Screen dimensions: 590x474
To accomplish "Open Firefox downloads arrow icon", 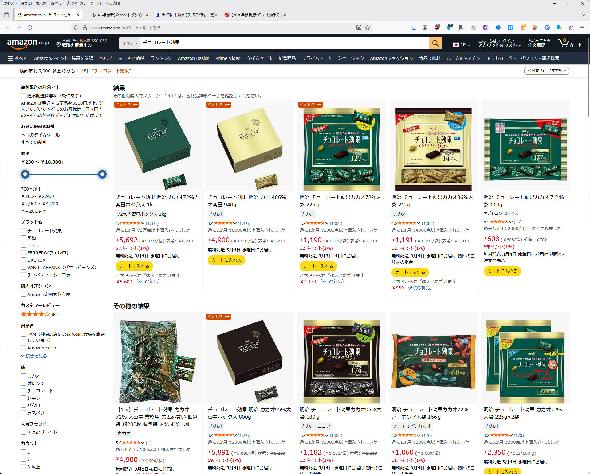I will tap(414, 28).
